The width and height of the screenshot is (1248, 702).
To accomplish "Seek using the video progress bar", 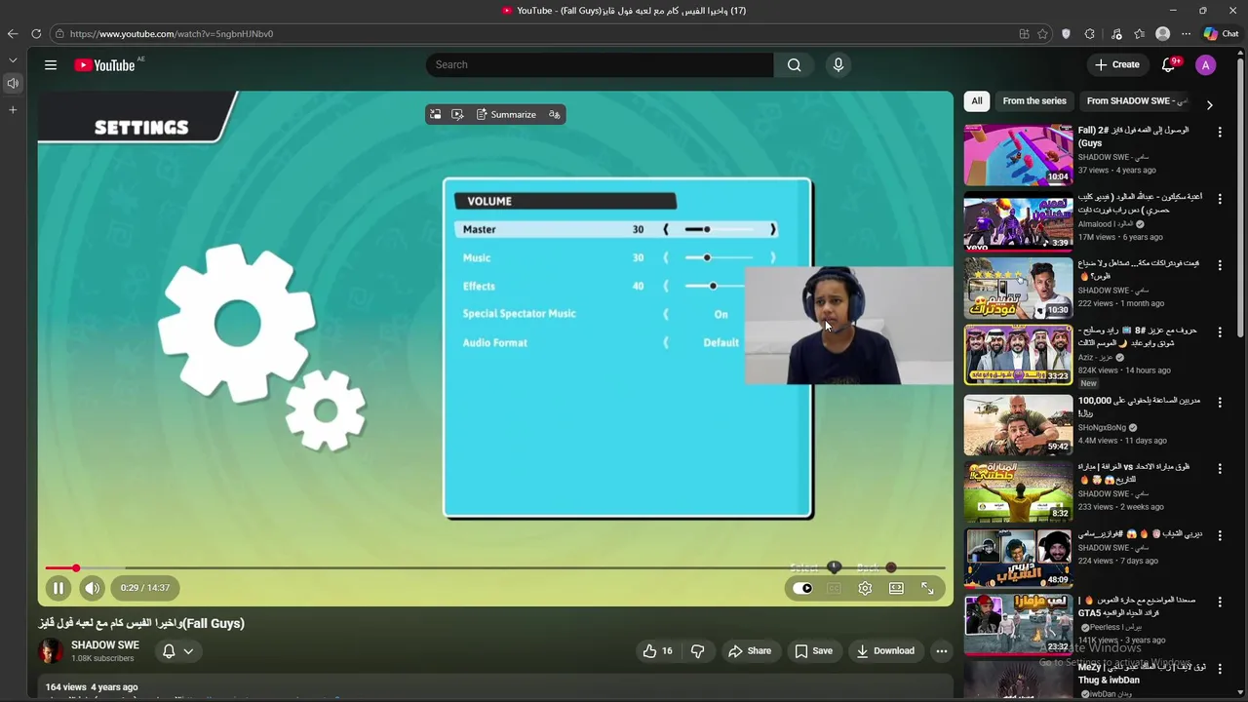I will click(x=495, y=568).
